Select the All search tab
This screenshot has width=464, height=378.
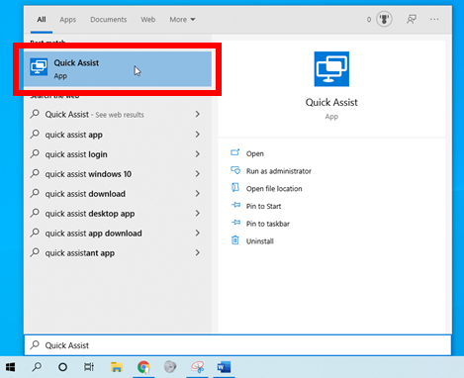(x=42, y=20)
